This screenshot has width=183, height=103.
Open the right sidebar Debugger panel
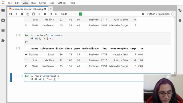(x=180, y=20)
